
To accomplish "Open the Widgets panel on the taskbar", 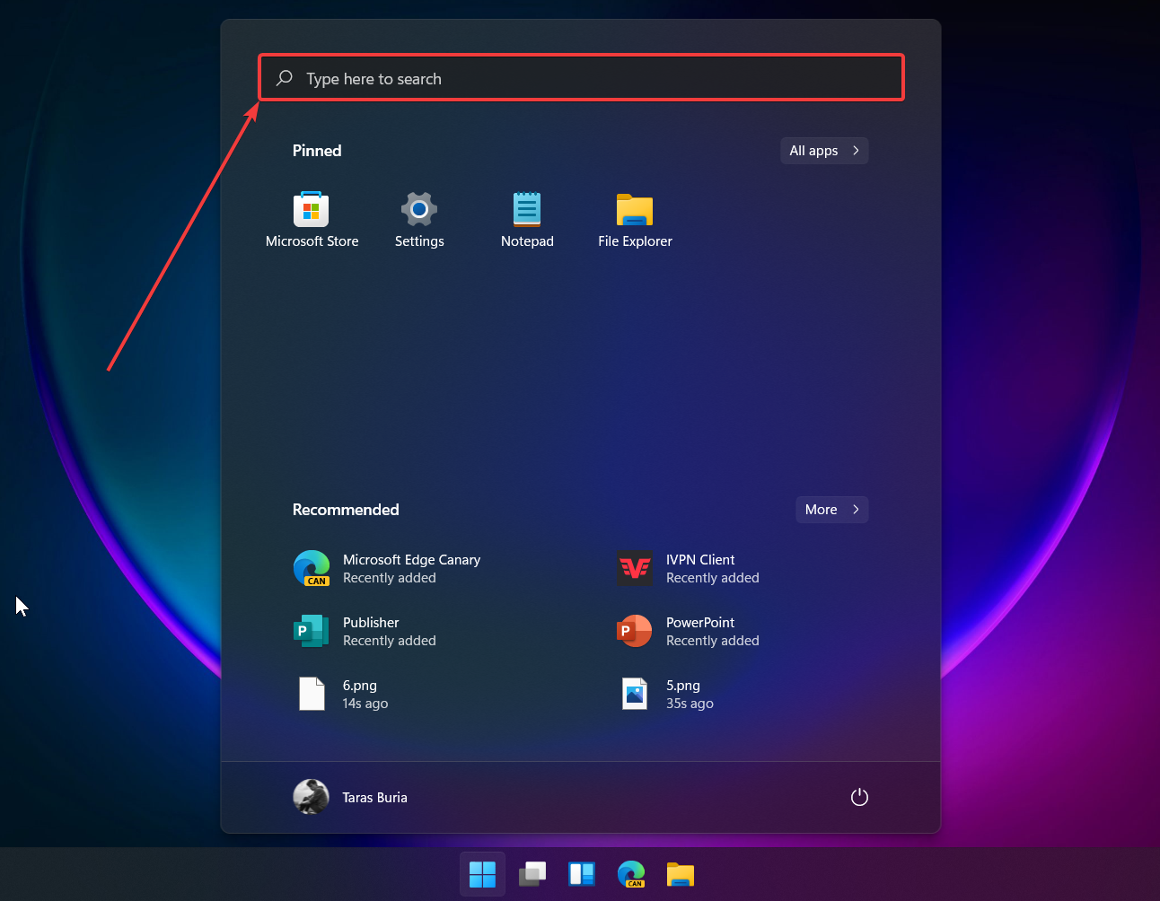I will click(581, 873).
